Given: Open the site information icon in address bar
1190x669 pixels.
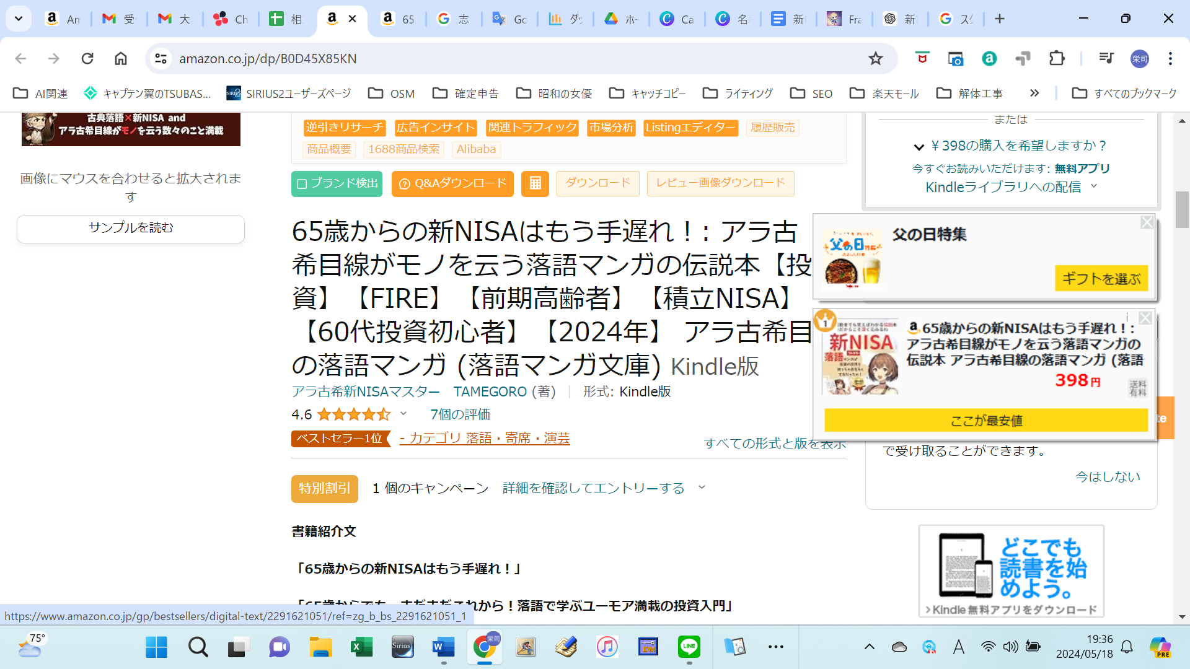Looking at the screenshot, I should coord(161,58).
